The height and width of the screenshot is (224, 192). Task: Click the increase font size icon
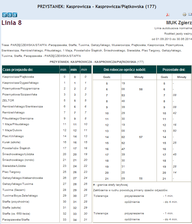tap(4, 15)
